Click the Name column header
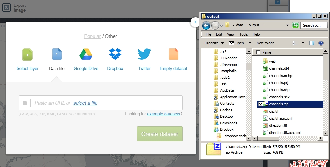330x167 pixels. click(267, 52)
